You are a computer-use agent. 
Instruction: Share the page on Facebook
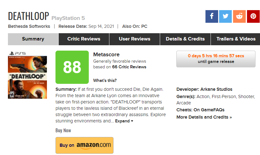211,16
